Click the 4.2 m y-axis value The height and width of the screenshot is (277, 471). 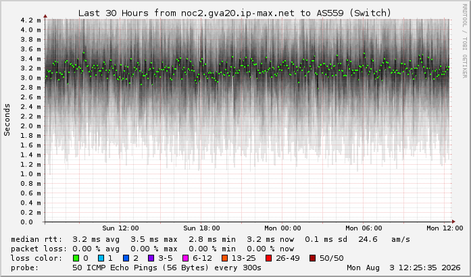click(30, 20)
